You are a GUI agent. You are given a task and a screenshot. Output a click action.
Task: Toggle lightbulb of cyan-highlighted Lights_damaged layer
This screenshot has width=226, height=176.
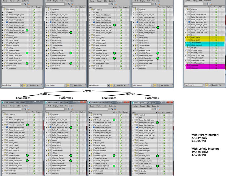tap(187, 43)
